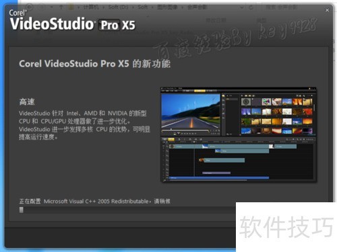The image size is (337, 252).
Task: Click the 图形图像 breadcrumb folder
Action: [167, 7]
